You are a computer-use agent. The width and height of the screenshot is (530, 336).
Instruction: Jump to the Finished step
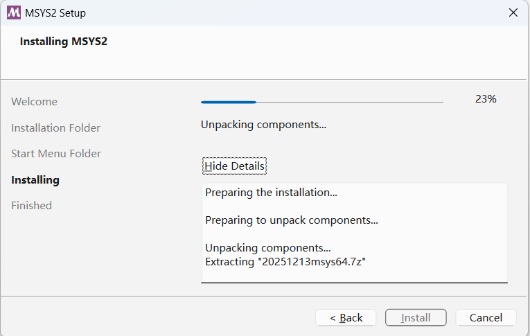click(x=32, y=206)
